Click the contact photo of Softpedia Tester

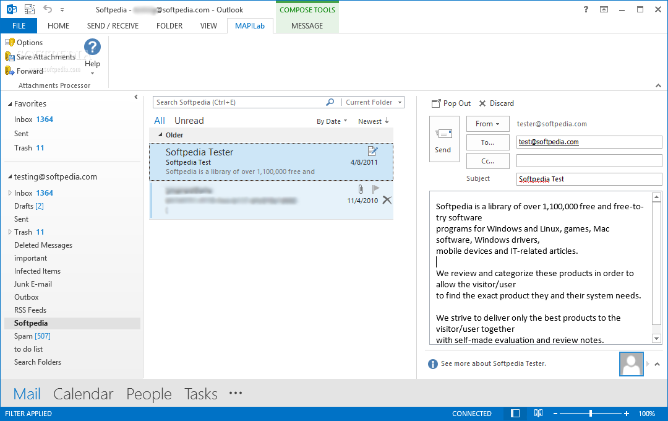[631, 364]
